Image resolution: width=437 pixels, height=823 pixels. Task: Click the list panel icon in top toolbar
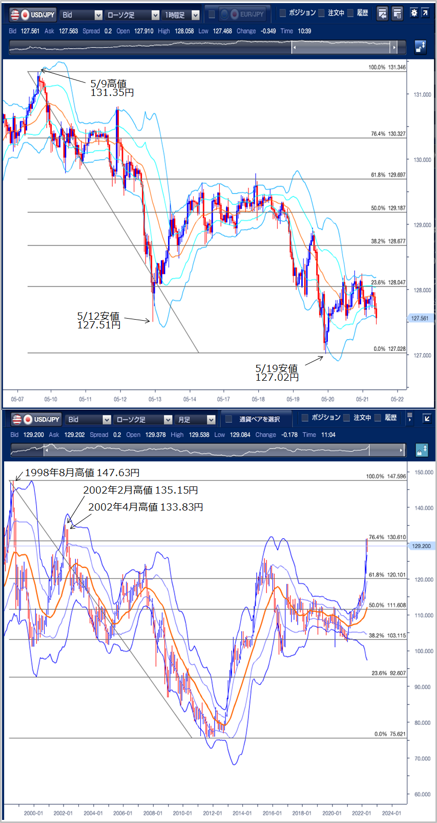[x=398, y=14]
